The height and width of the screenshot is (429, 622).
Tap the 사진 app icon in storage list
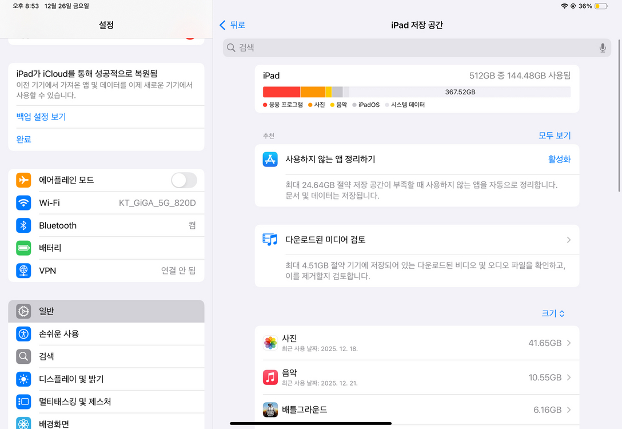pyautogui.click(x=270, y=343)
